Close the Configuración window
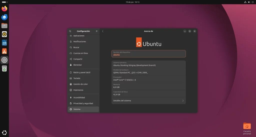Screen dimensions: 256x137 (x=194, y=31)
